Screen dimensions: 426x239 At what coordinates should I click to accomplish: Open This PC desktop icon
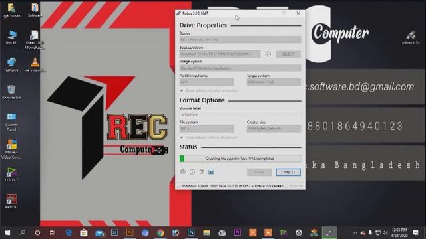click(11, 37)
